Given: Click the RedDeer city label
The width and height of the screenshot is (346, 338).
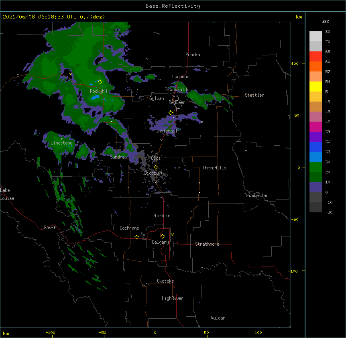Looking at the screenshot, I should (177, 102).
